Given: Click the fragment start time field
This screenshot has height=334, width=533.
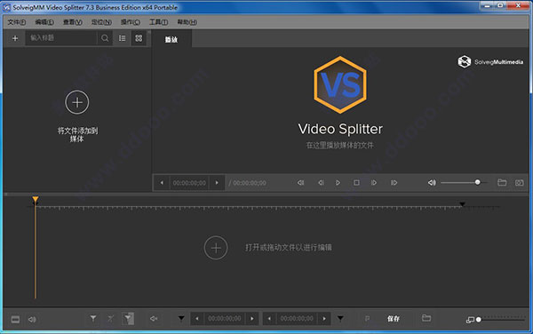Looking at the screenshot, I should click(225, 319).
